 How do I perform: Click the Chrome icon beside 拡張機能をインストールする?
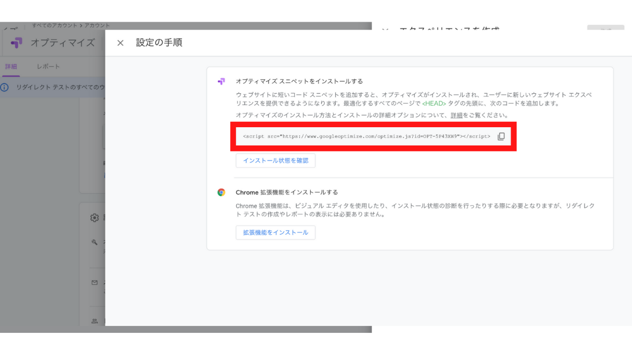221,192
